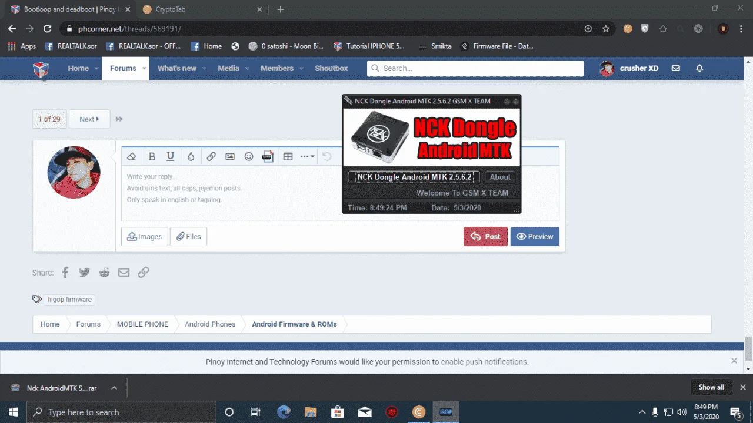Preview the reply with the Preview button

(535, 237)
